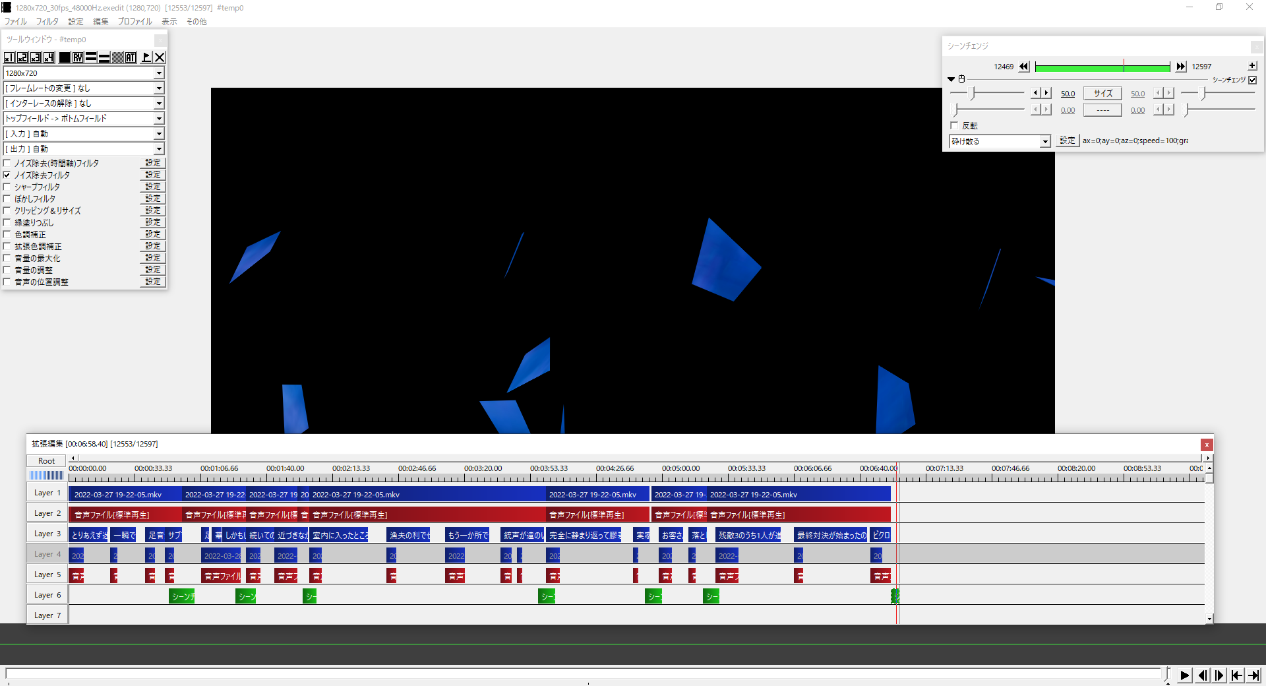Disable the ノイズ除去フィルタ checkbox

click(x=7, y=175)
